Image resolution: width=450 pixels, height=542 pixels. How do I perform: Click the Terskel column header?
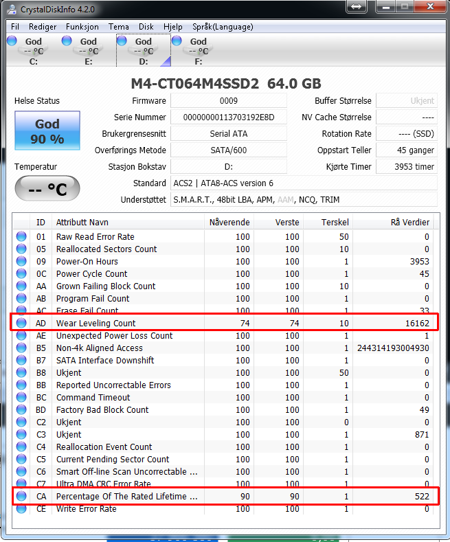328,223
